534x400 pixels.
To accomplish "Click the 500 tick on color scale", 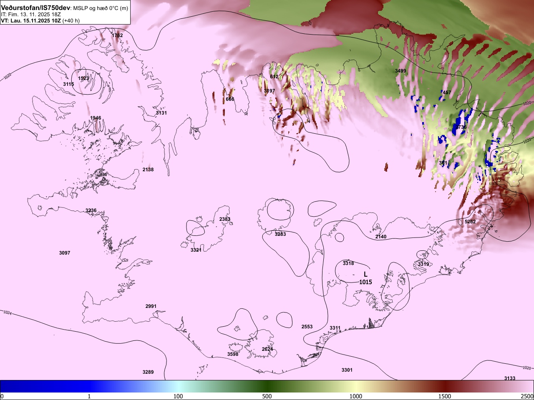I will (267, 396).
